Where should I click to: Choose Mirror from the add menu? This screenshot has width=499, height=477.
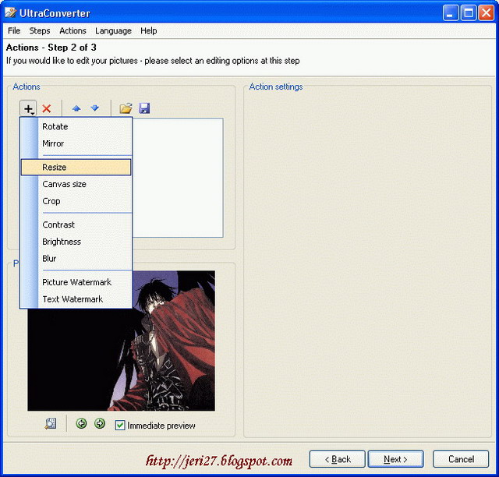[x=76, y=143]
